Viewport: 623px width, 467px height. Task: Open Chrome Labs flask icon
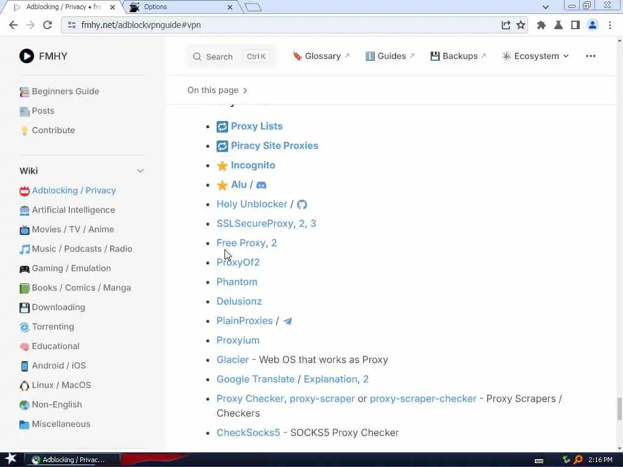[x=559, y=25]
